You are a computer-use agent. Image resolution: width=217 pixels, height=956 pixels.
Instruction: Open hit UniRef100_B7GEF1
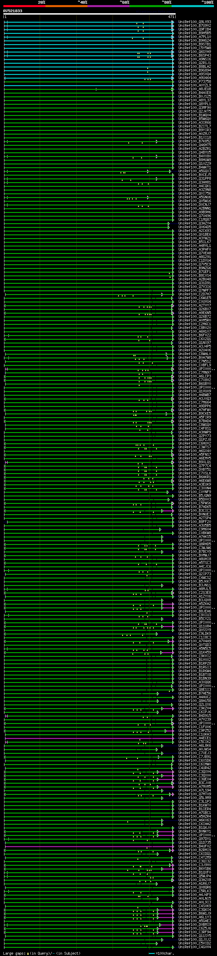tap(195, 272)
